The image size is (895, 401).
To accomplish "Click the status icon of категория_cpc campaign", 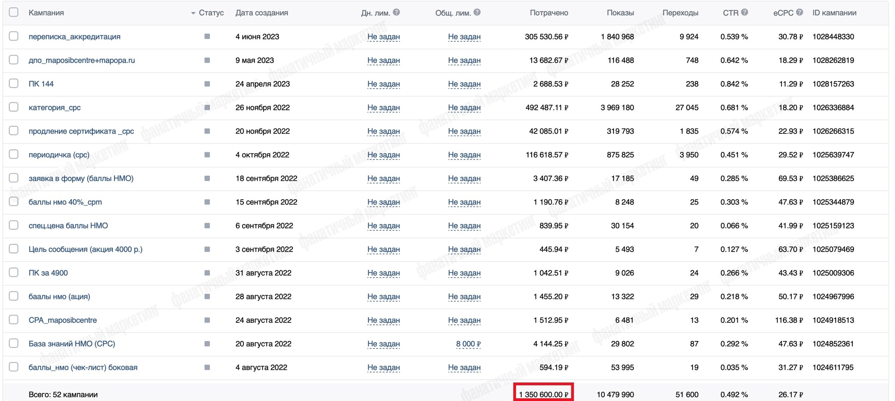I will [207, 107].
